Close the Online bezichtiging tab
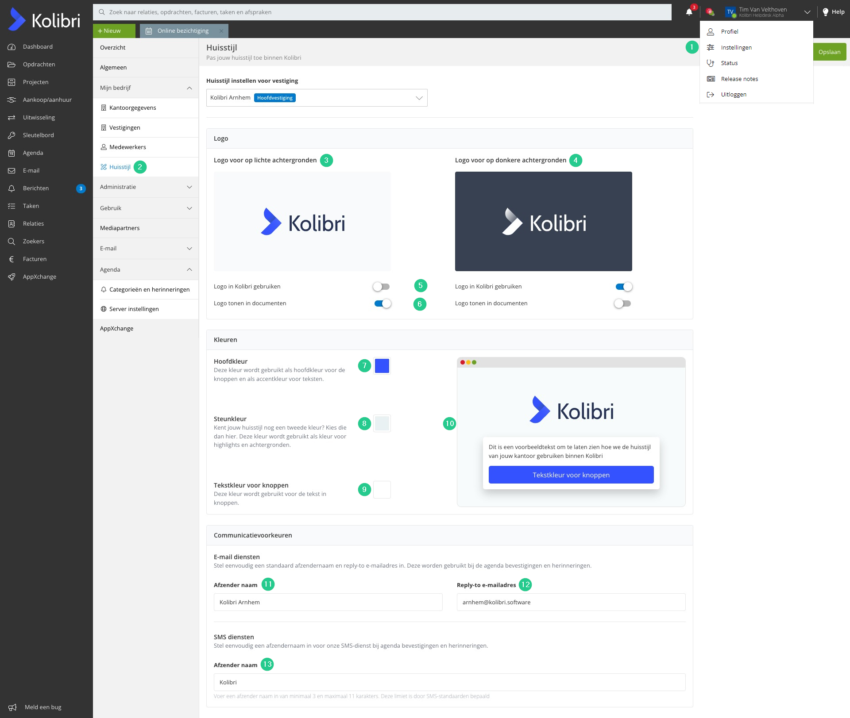Viewport: 850px width, 718px height. (221, 31)
